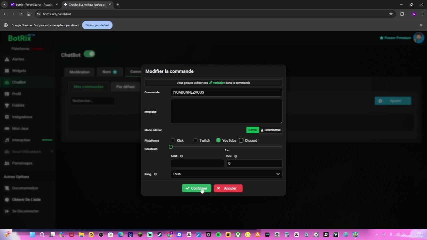
Task: Open the Modération tab
Action: (79, 72)
